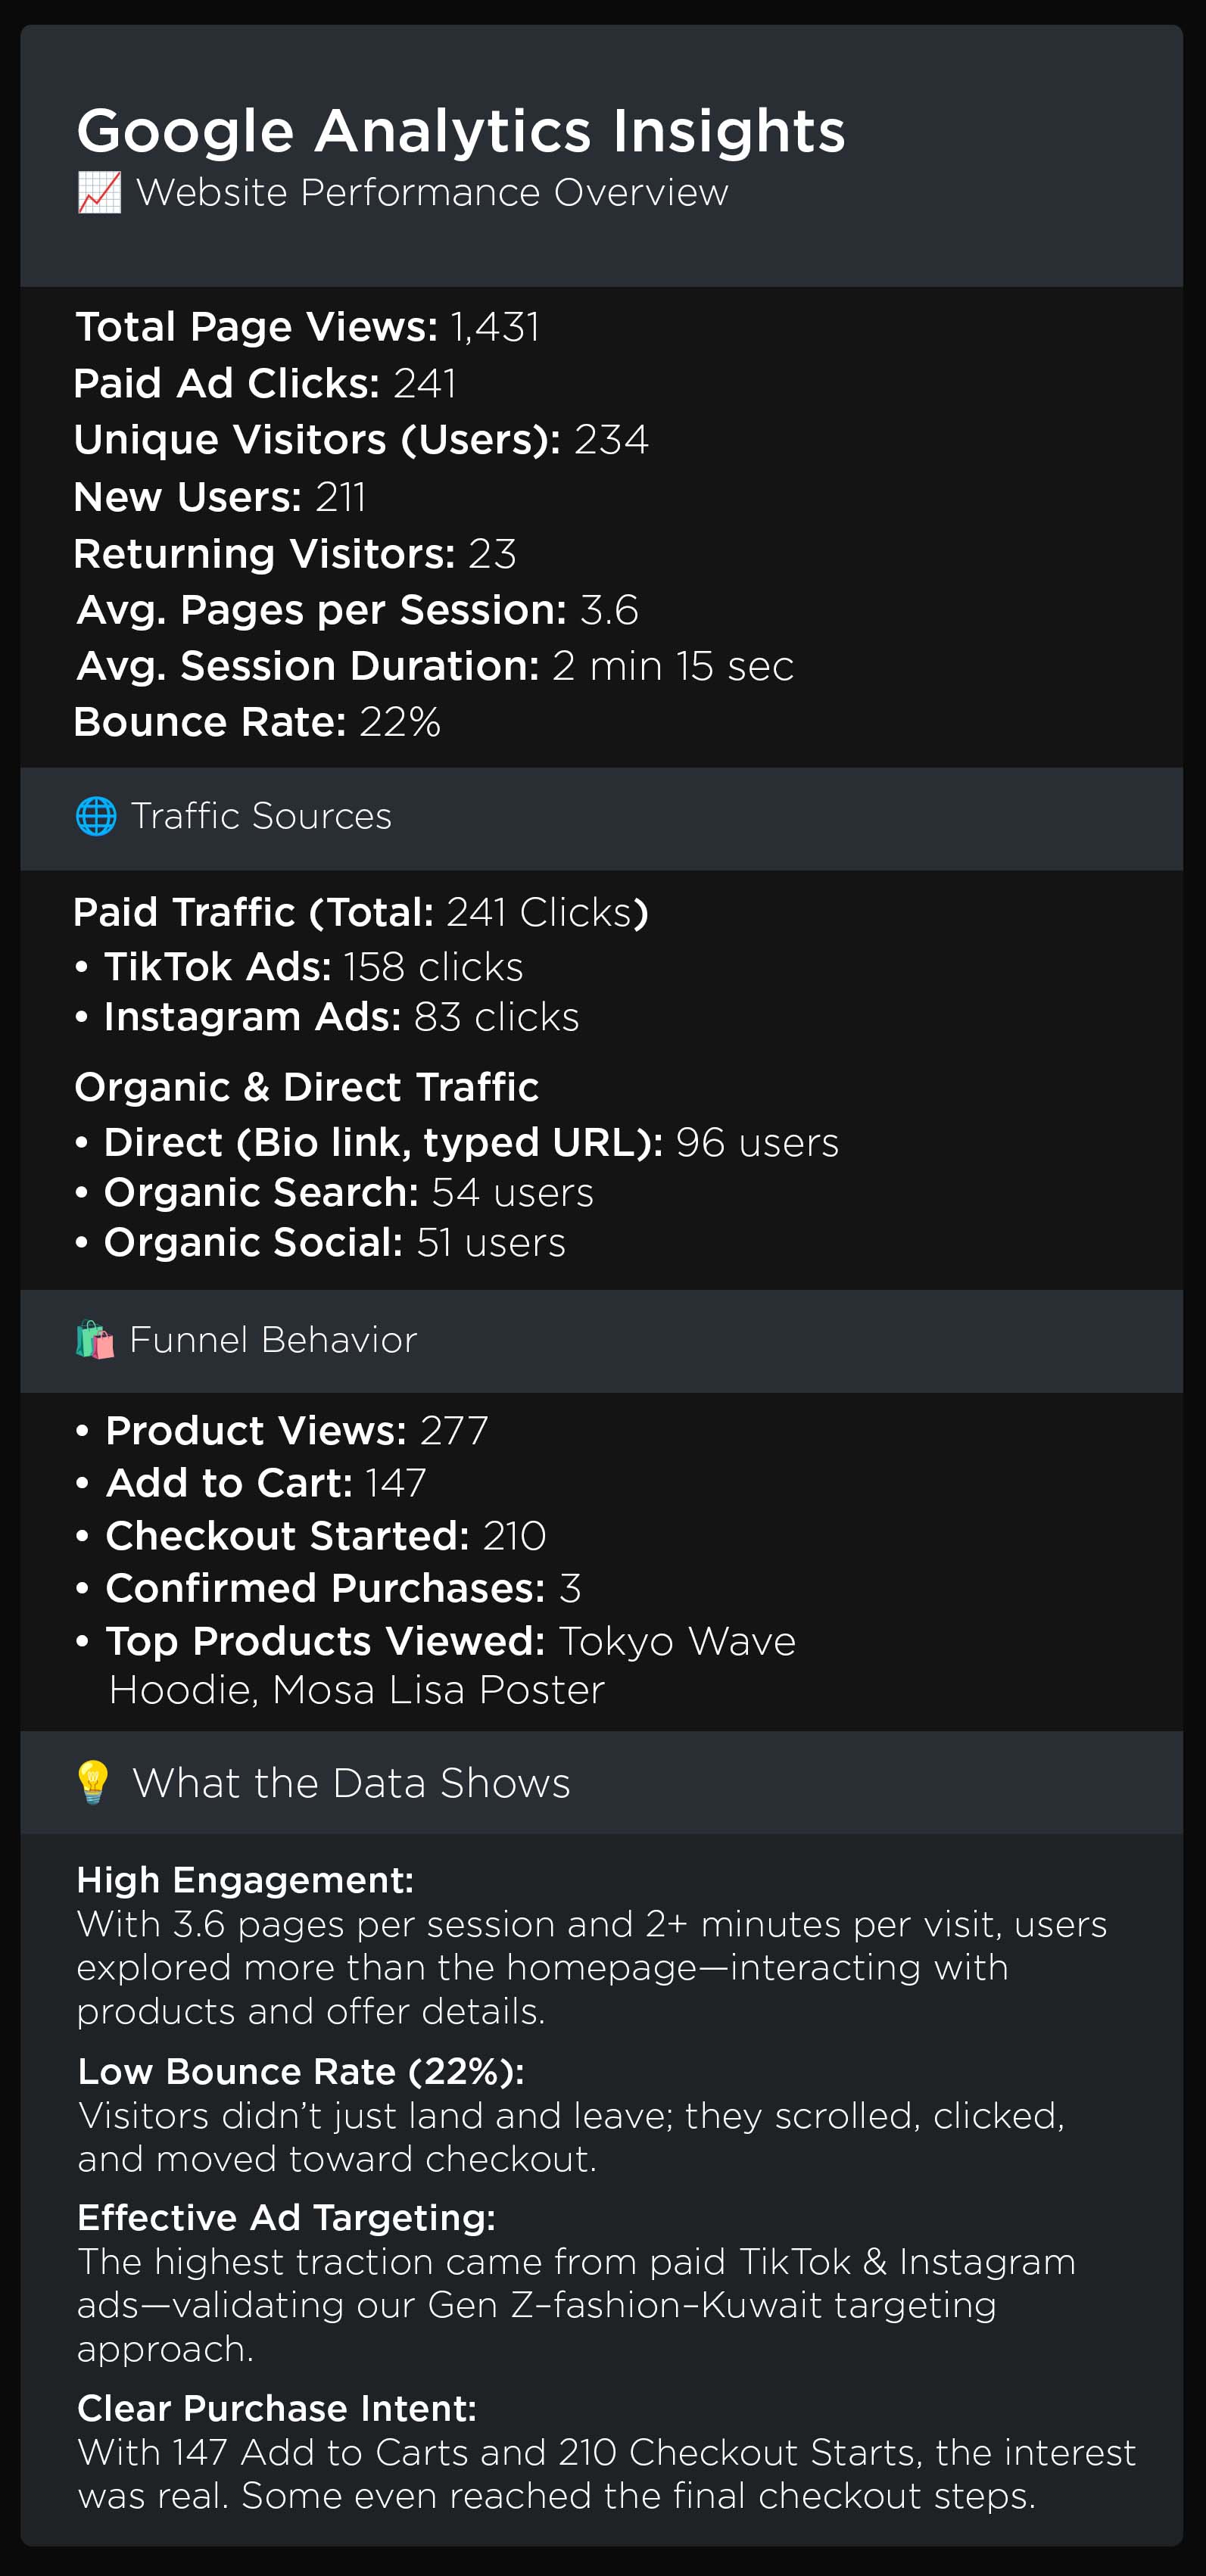Click the shopping bags icon by Funnel Behavior
Viewport: 1206px width, 2576px height.
(x=95, y=1340)
